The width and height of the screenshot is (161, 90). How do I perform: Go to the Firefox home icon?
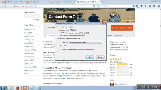150,6
